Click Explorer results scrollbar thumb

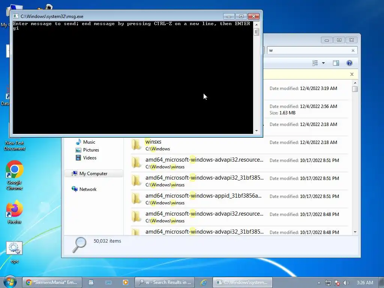click(355, 89)
